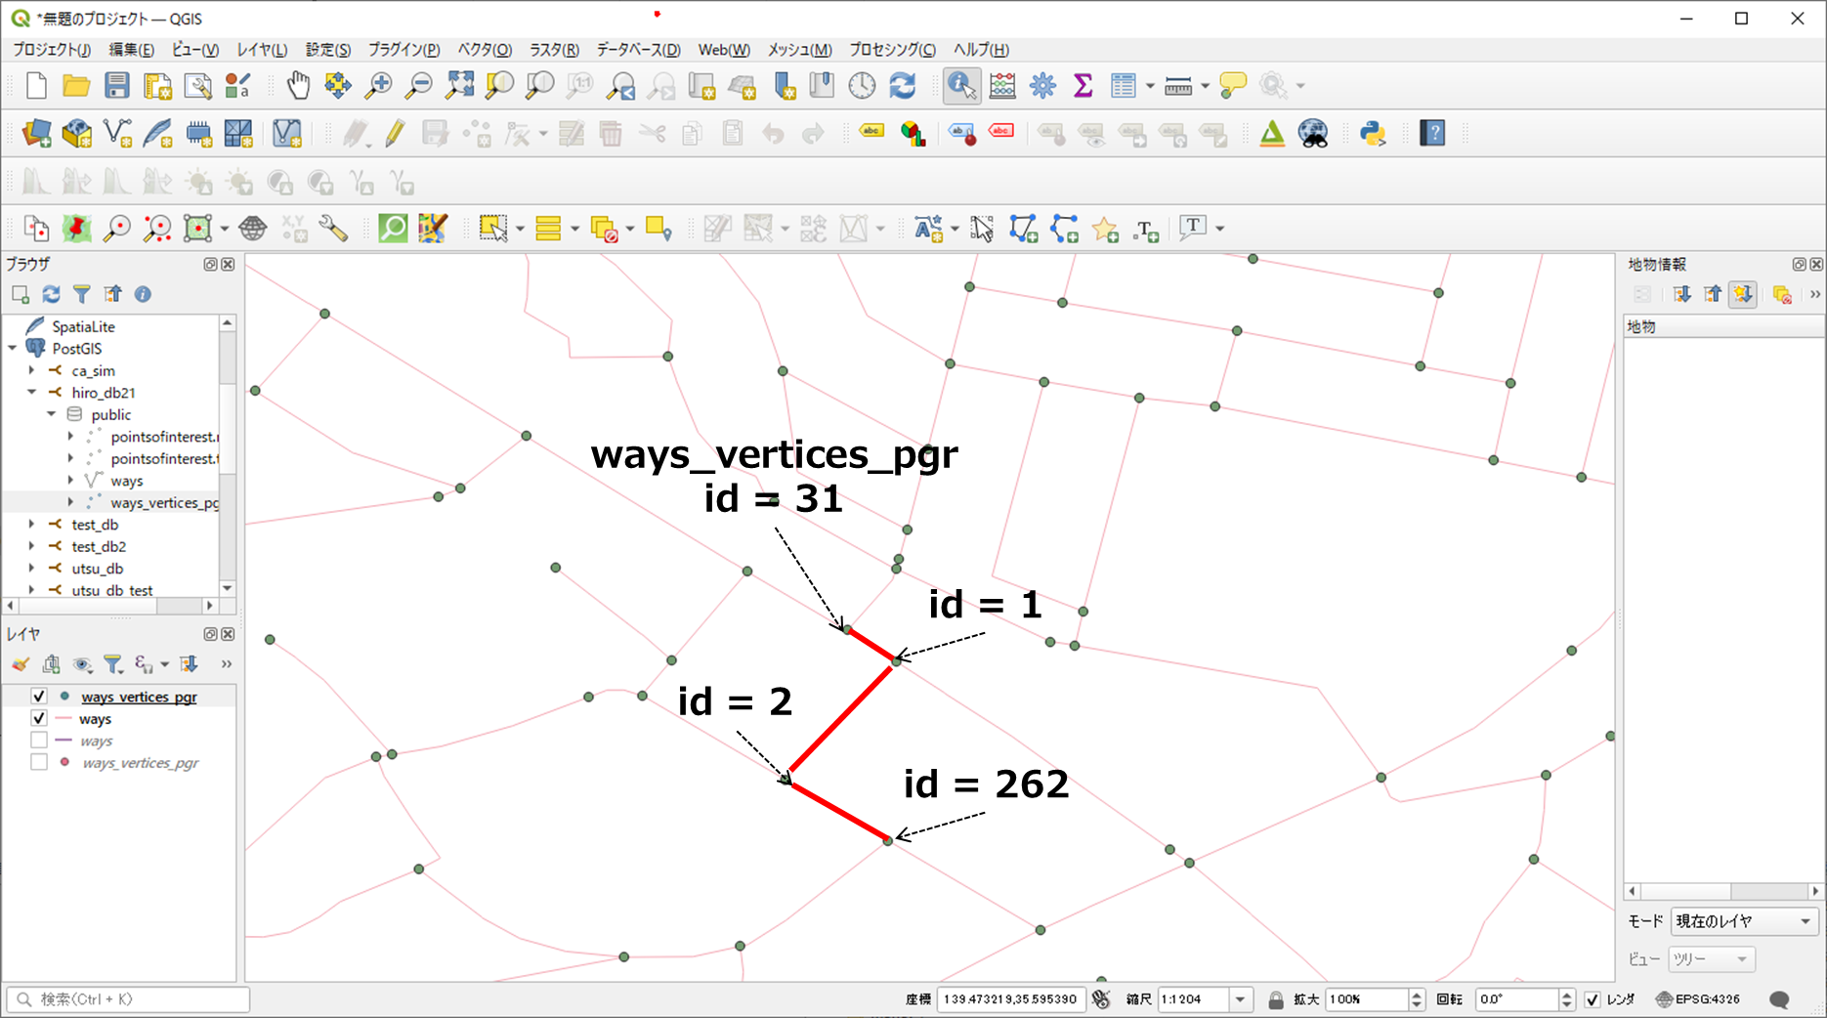Expand the test_db PostGIS connection
Image resolution: width=1827 pixels, height=1018 pixels.
pyautogui.click(x=31, y=525)
